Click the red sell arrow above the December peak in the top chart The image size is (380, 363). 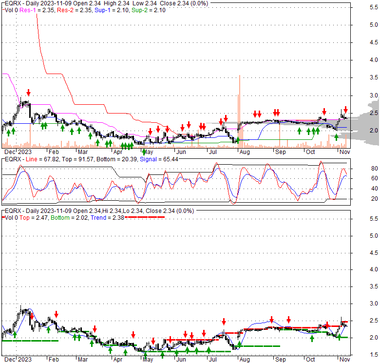pos(29,93)
